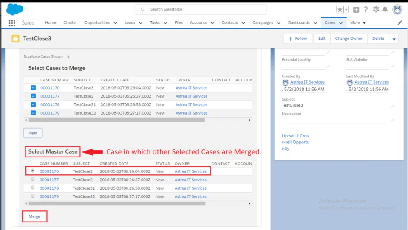Image resolution: width=408 pixels, height=230 pixels.
Task: Expand the Dashboards tab dropdown chevron
Action: pos(315,23)
